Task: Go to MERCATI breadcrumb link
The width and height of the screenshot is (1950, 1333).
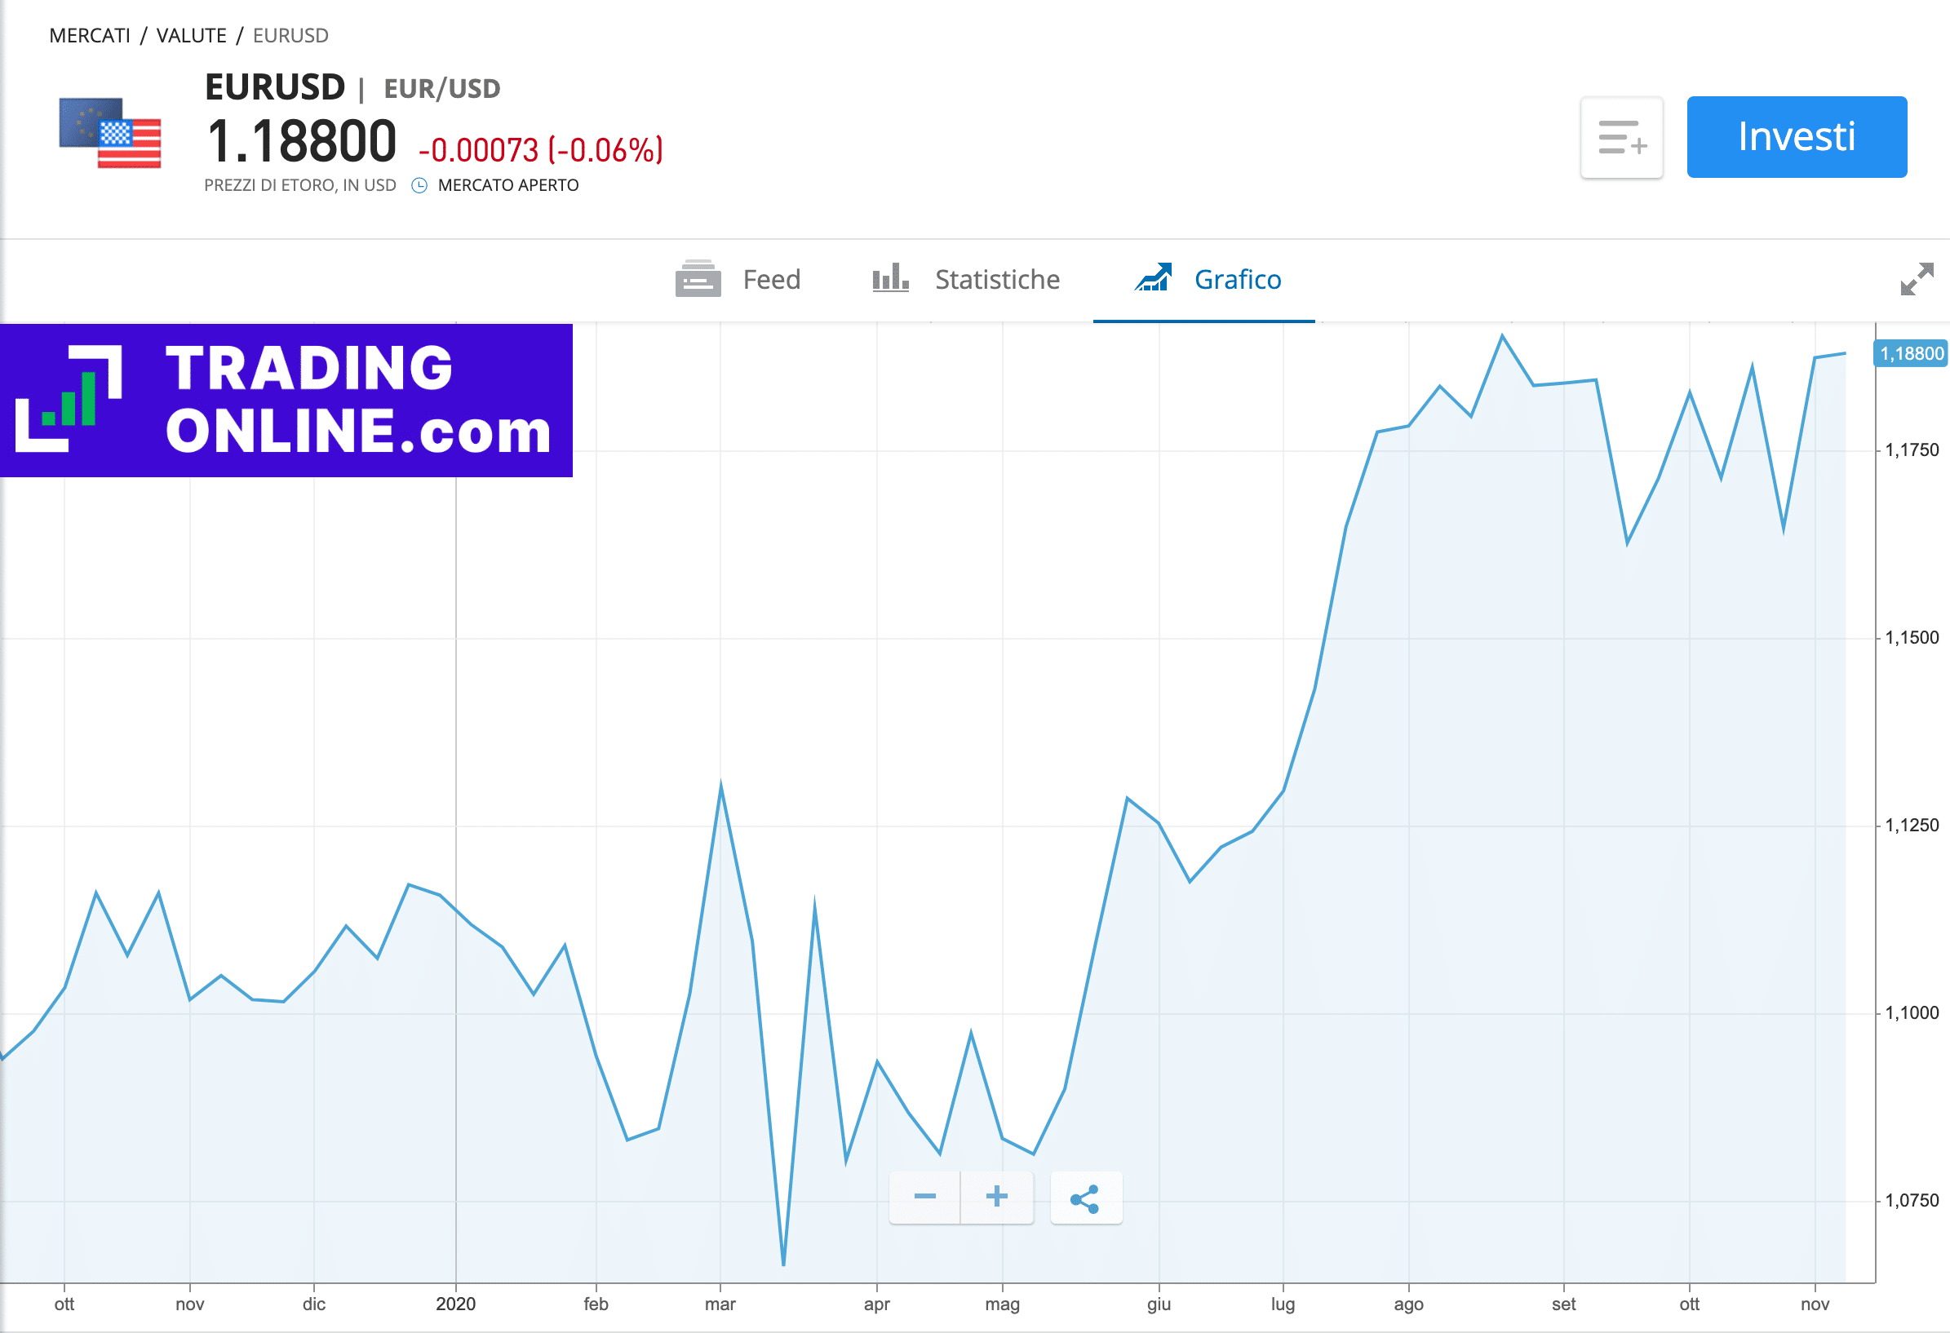Action: click(90, 35)
